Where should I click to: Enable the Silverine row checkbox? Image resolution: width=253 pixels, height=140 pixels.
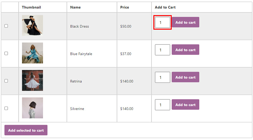point(6,108)
